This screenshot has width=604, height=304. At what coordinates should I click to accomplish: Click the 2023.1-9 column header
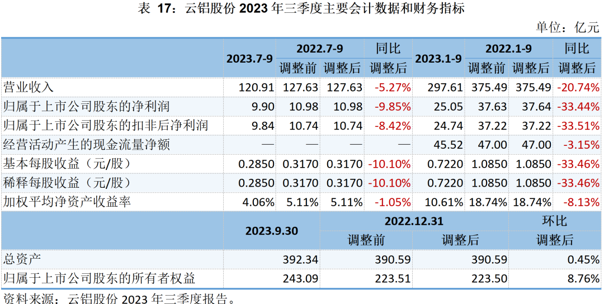[438, 58]
